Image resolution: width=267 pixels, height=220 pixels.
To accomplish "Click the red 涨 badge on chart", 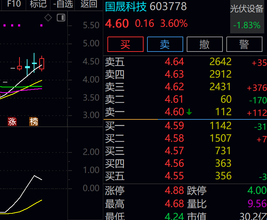I will point(12,121).
